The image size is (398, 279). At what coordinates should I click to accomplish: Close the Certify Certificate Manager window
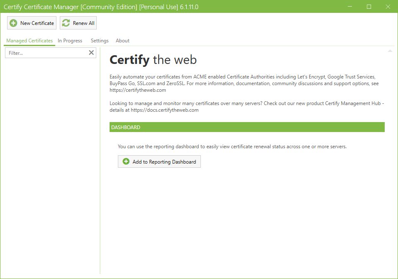(x=388, y=7)
